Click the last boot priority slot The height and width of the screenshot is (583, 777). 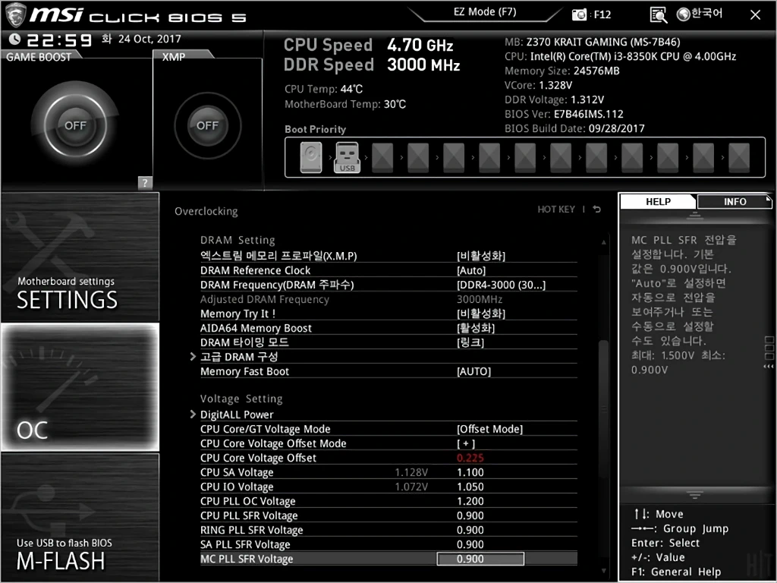pos(739,158)
